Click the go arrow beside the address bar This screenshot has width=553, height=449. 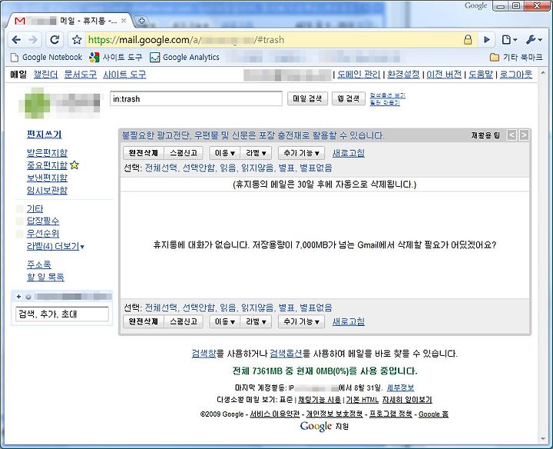tap(487, 40)
